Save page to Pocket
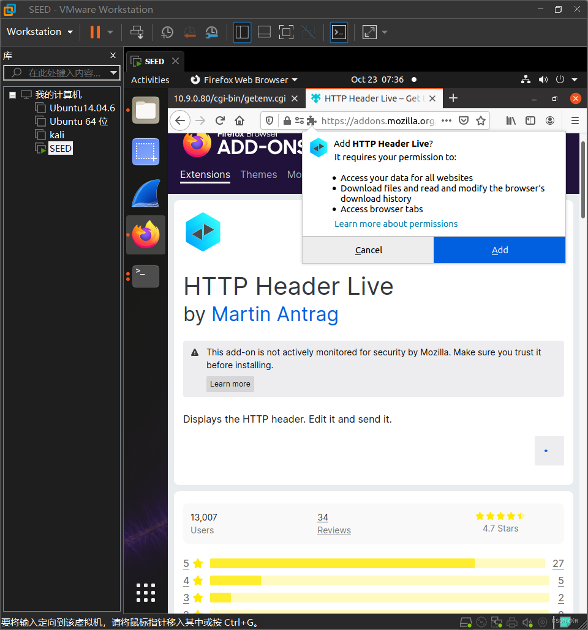588x630 pixels. click(x=464, y=120)
